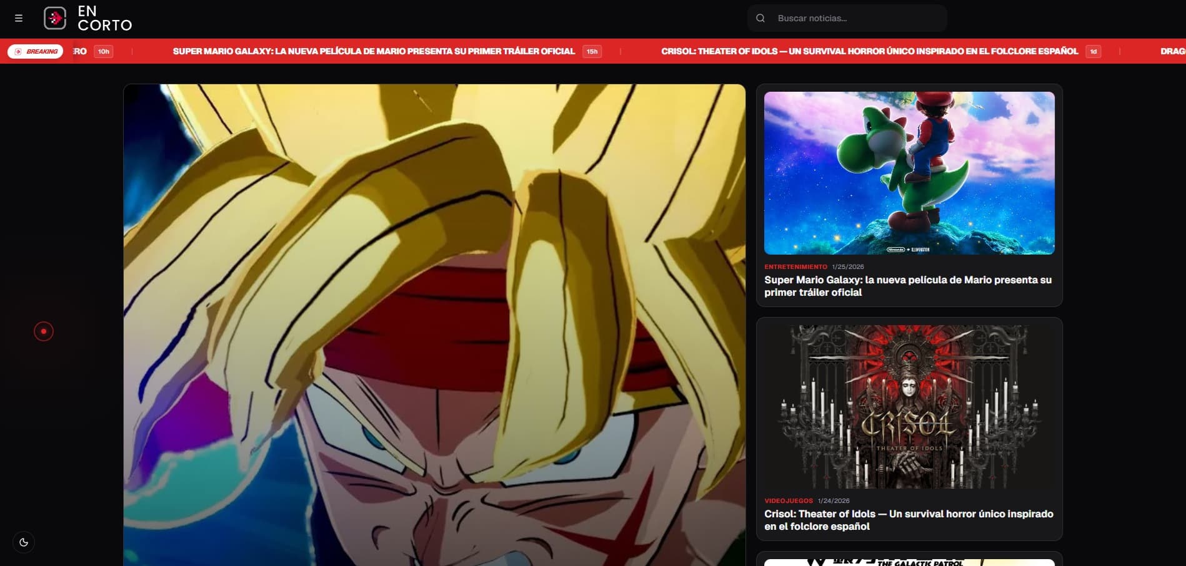1186x566 pixels.
Task: Click the EN CORTO site title
Action: click(x=104, y=18)
